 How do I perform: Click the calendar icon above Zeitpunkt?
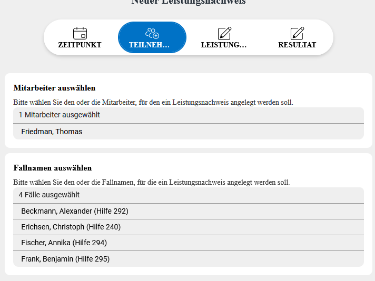(80, 33)
